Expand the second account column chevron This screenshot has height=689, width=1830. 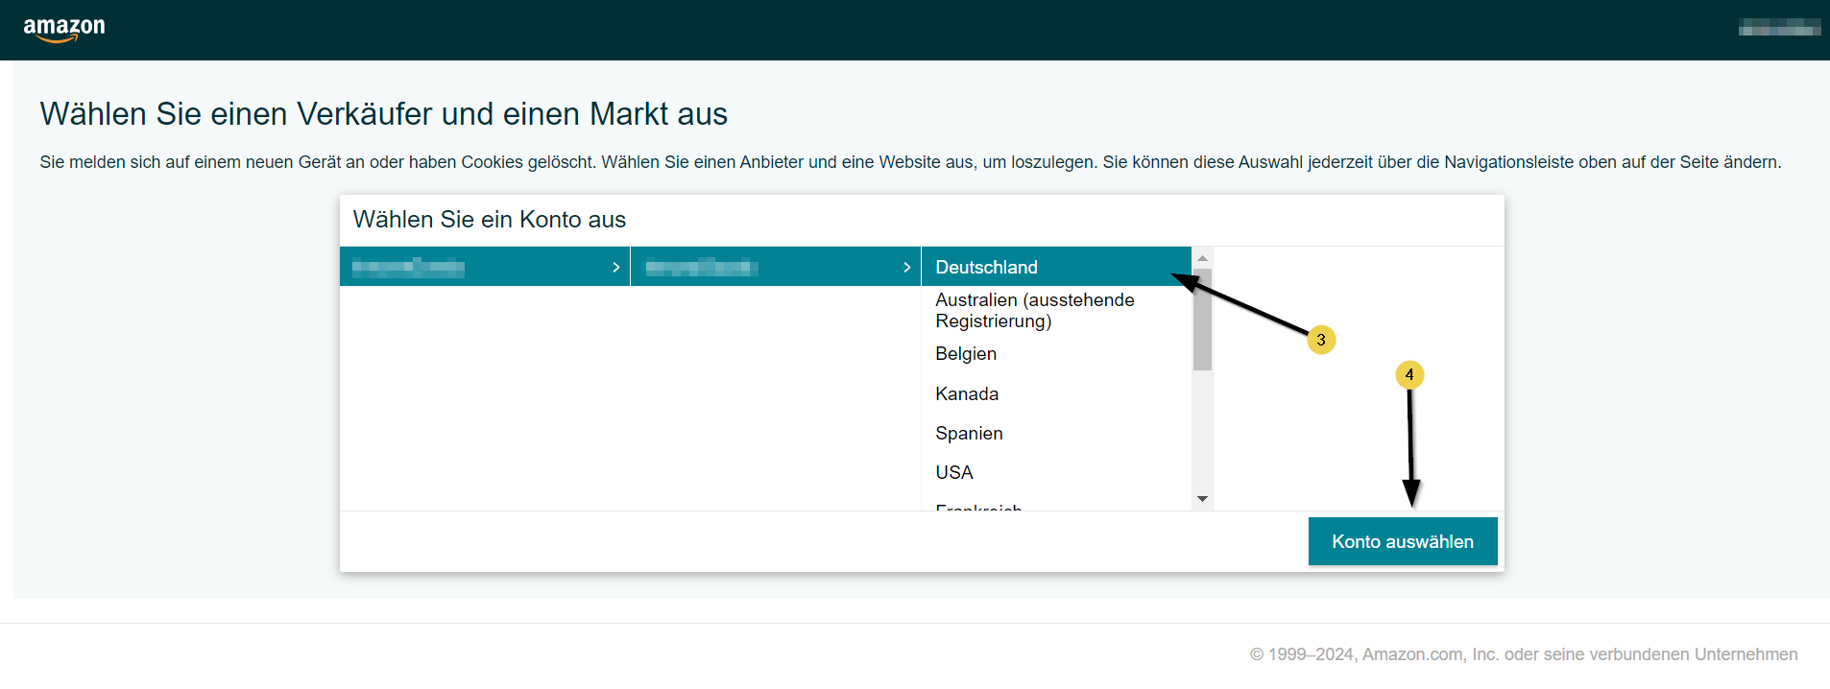pos(906,267)
